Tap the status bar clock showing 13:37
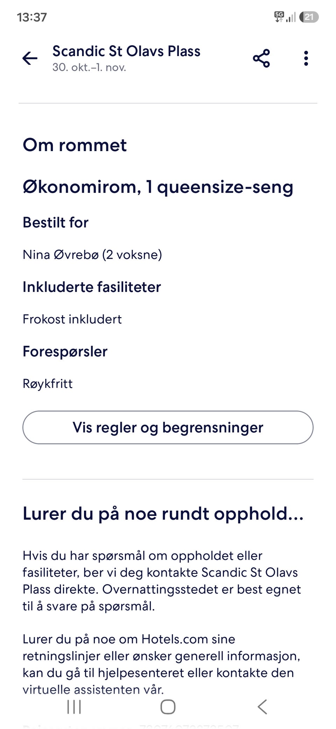Screen dimensions: 336x729 32,17
